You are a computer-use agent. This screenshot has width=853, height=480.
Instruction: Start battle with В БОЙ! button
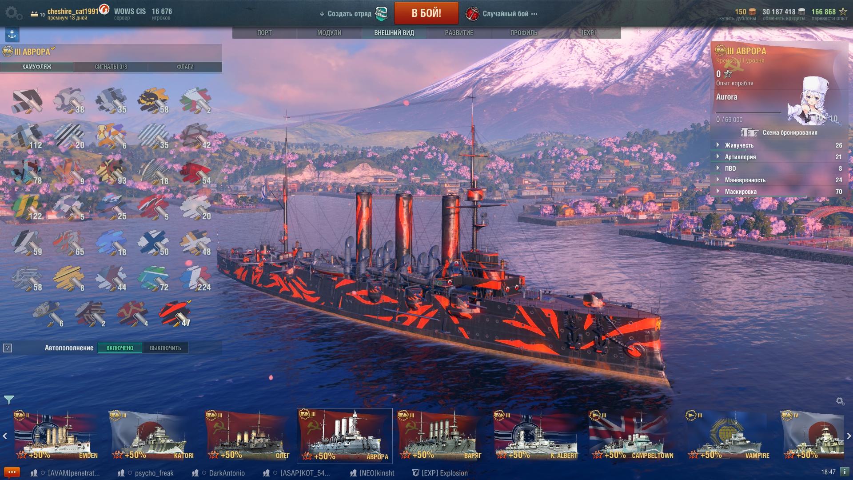coord(426,13)
